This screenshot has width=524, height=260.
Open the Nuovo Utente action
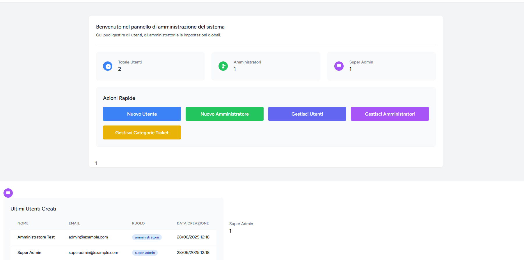pos(142,114)
